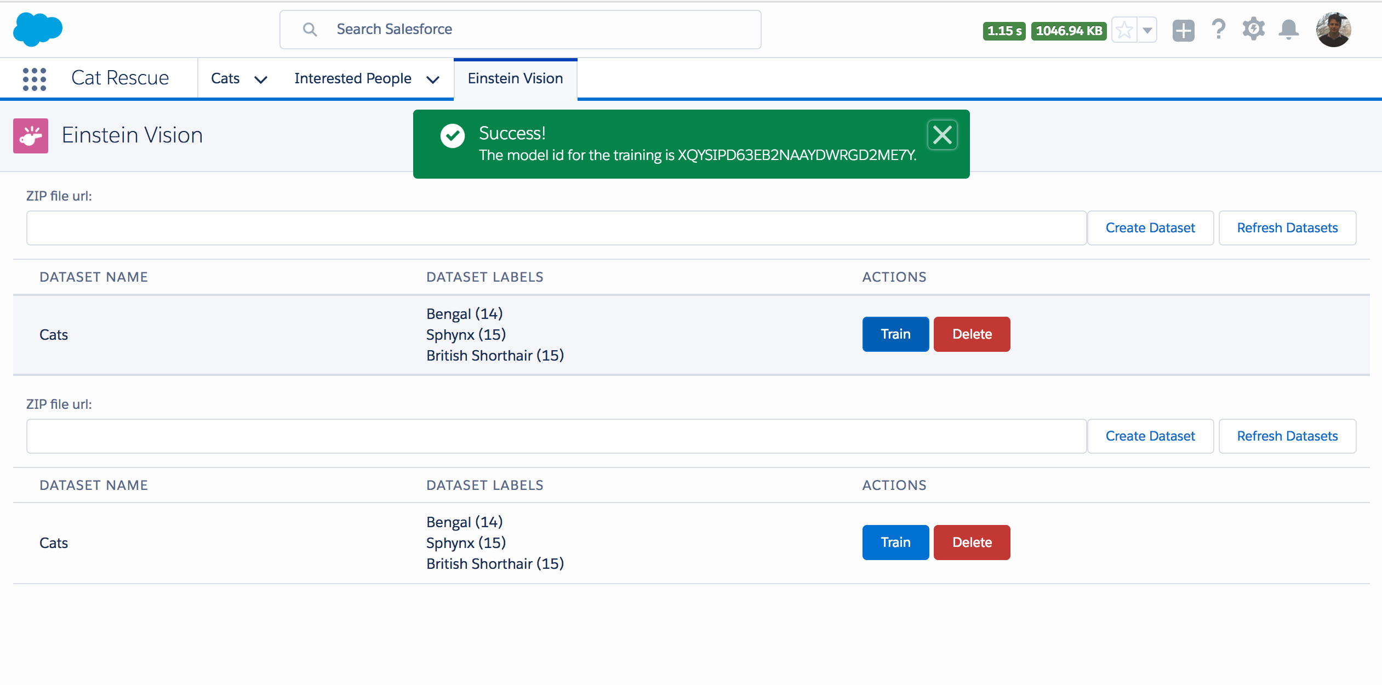
Task: Expand the Interested People dropdown chevron
Action: [433, 80]
